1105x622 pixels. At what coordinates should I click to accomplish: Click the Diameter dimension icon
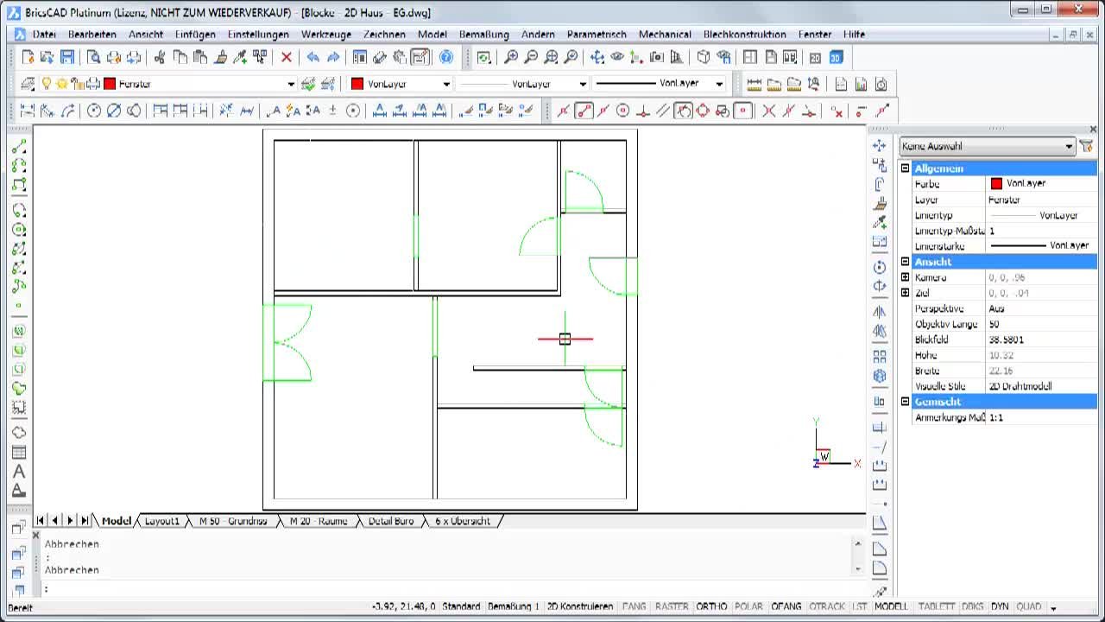114,111
